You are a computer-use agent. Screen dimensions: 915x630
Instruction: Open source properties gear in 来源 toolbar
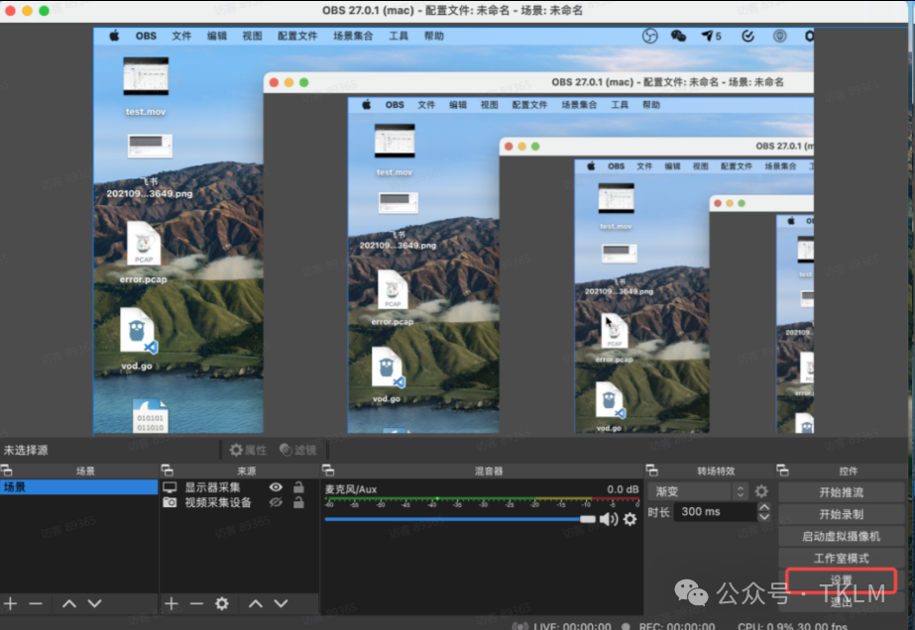coord(222,603)
